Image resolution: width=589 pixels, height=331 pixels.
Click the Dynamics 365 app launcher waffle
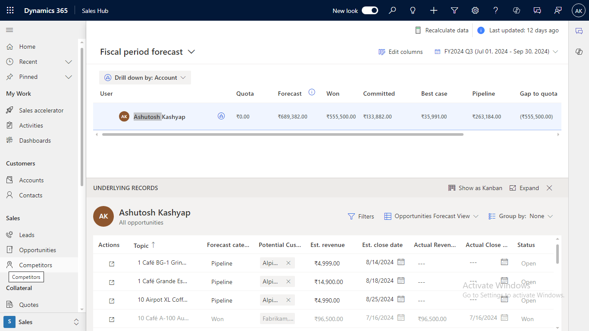pyautogui.click(x=10, y=11)
